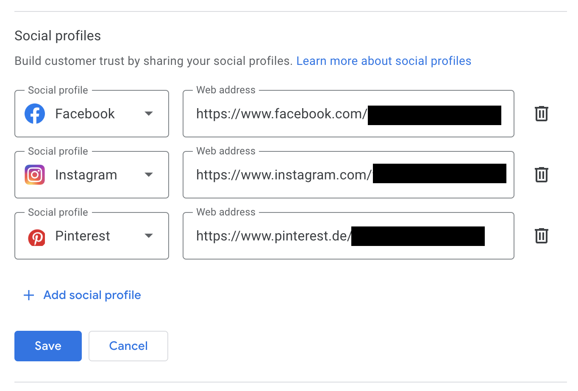Expand the Pinterest social profile selector
Screen dimensions: 578x391
coord(149,236)
